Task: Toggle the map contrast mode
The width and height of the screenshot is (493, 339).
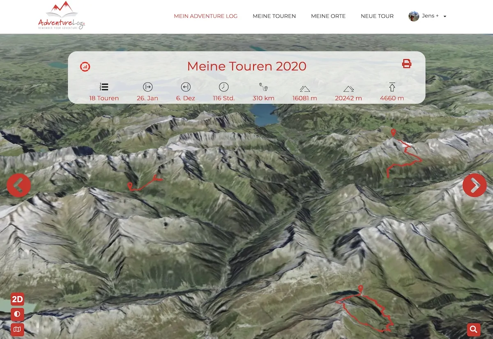Action: tap(17, 314)
